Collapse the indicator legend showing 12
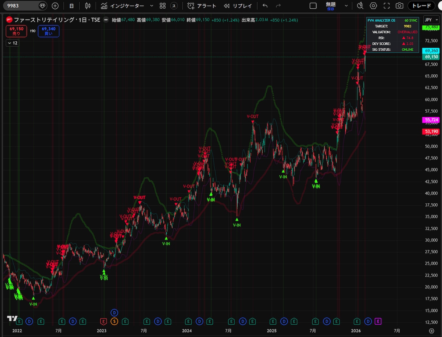The image size is (442, 337). click(13, 43)
